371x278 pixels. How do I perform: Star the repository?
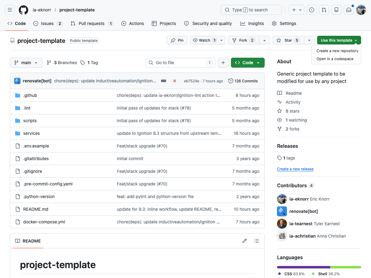pos(288,40)
